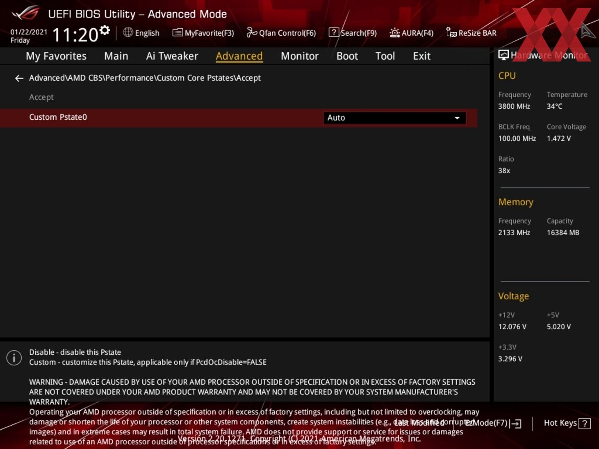This screenshot has height=449, width=599.
Task: Open the Tool tab
Action: coord(385,56)
